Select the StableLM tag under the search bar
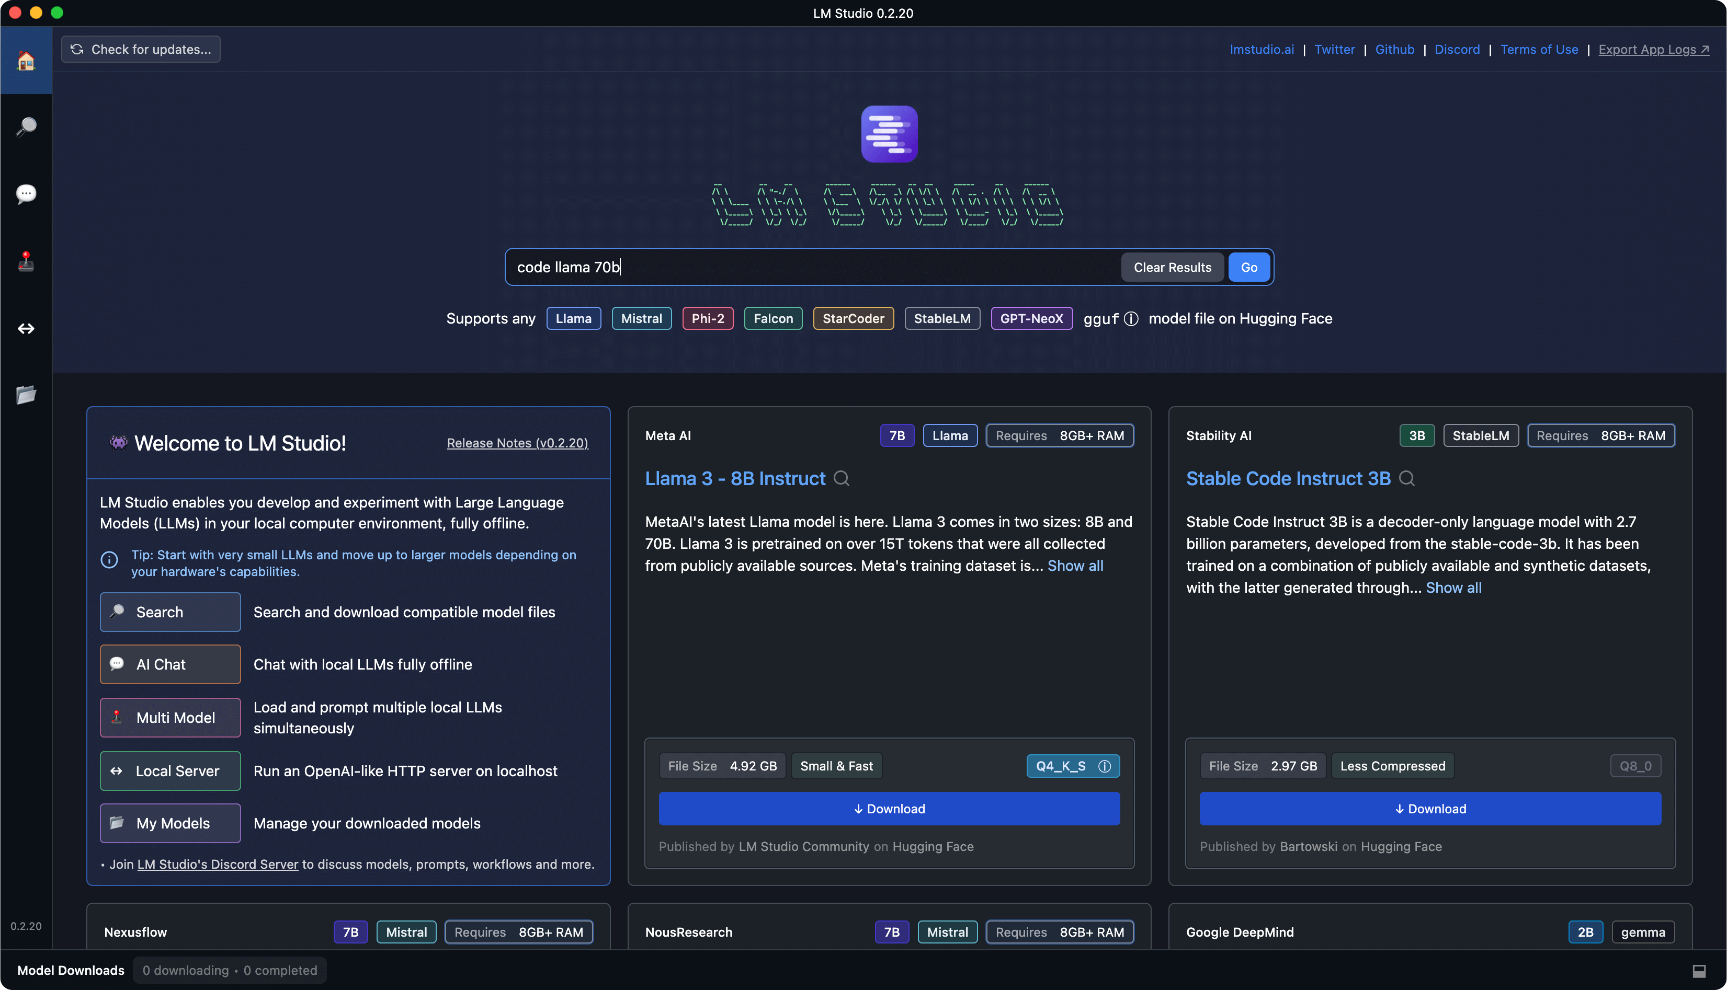1727x990 pixels. point(941,319)
